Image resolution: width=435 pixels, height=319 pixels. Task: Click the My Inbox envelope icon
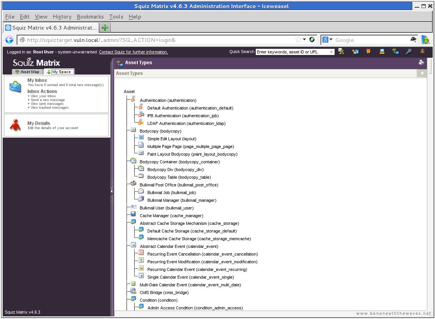(15, 86)
